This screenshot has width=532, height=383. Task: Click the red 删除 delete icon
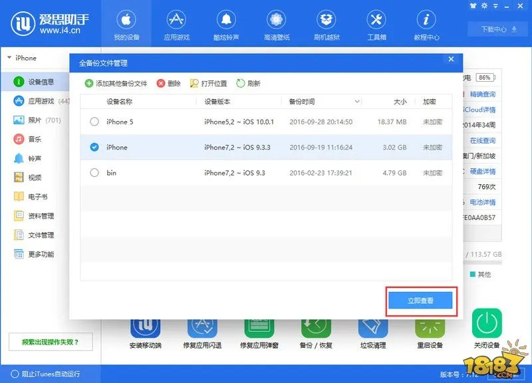pyautogui.click(x=160, y=84)
